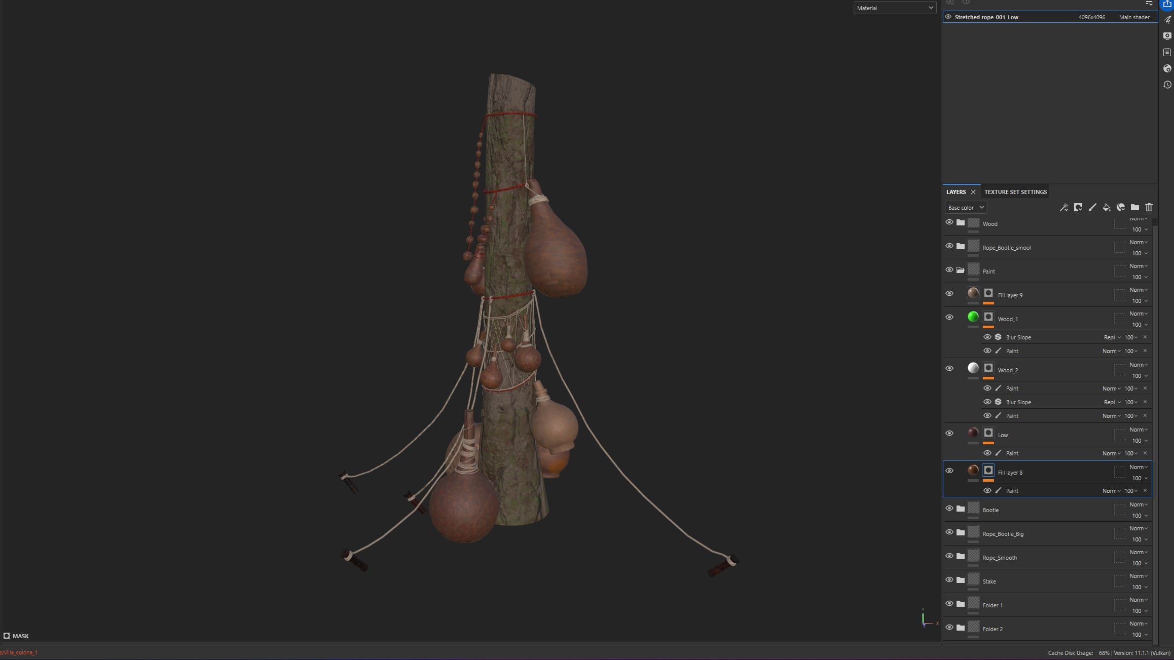Select the Stretched rope_001_Low texture set
The height and width of the screenshot is (660, 1174).
(1050, 17)
